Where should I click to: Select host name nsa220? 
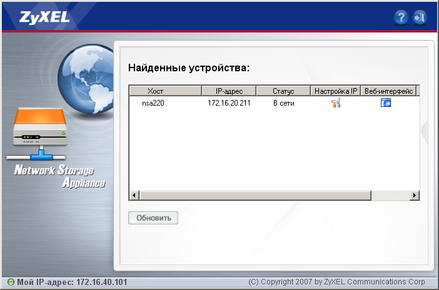pos(153,103)
